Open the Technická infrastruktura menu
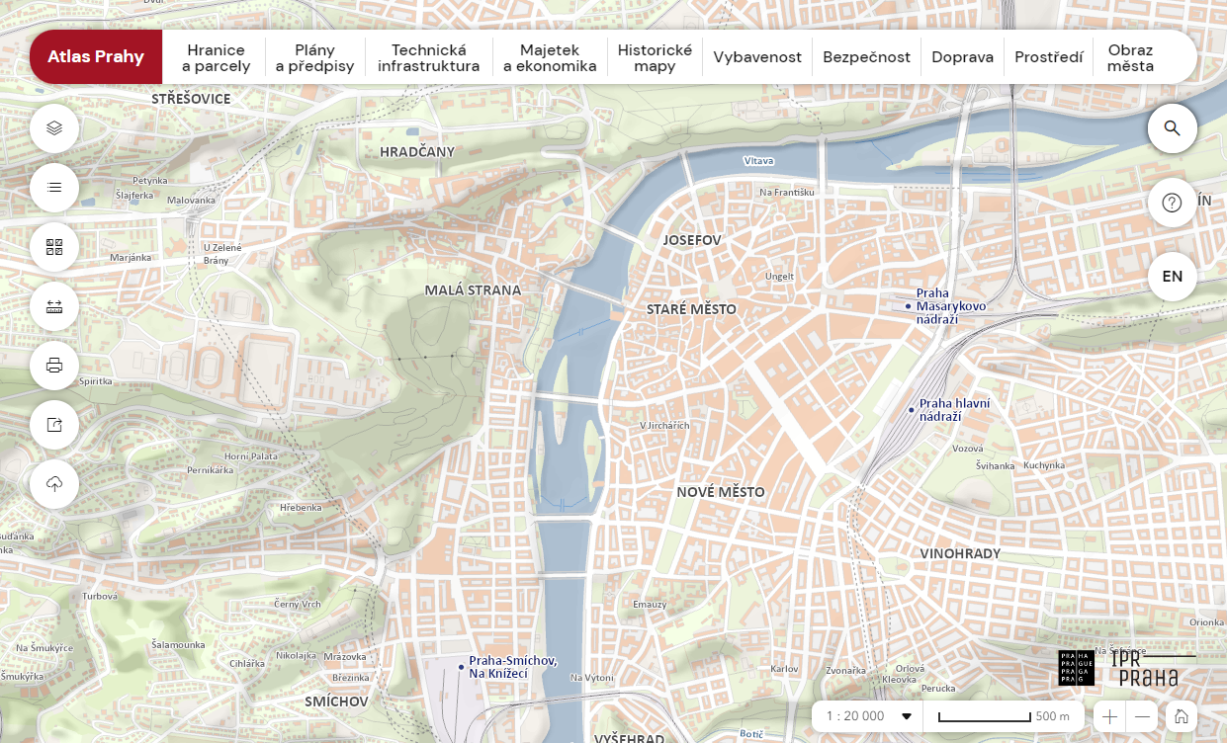The image size is (1227, 743). 428,57
